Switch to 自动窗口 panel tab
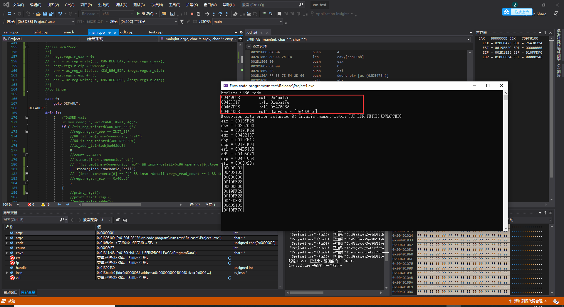Image resolution: width=564 pixels, height=307 pixels. click(11, 292)
